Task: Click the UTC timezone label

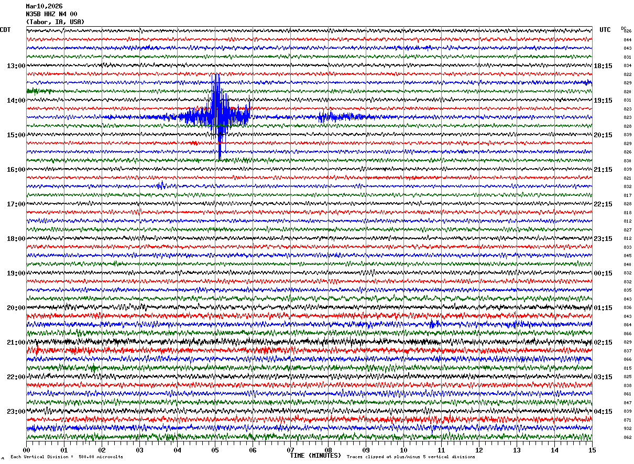Action: click(605, 30)
